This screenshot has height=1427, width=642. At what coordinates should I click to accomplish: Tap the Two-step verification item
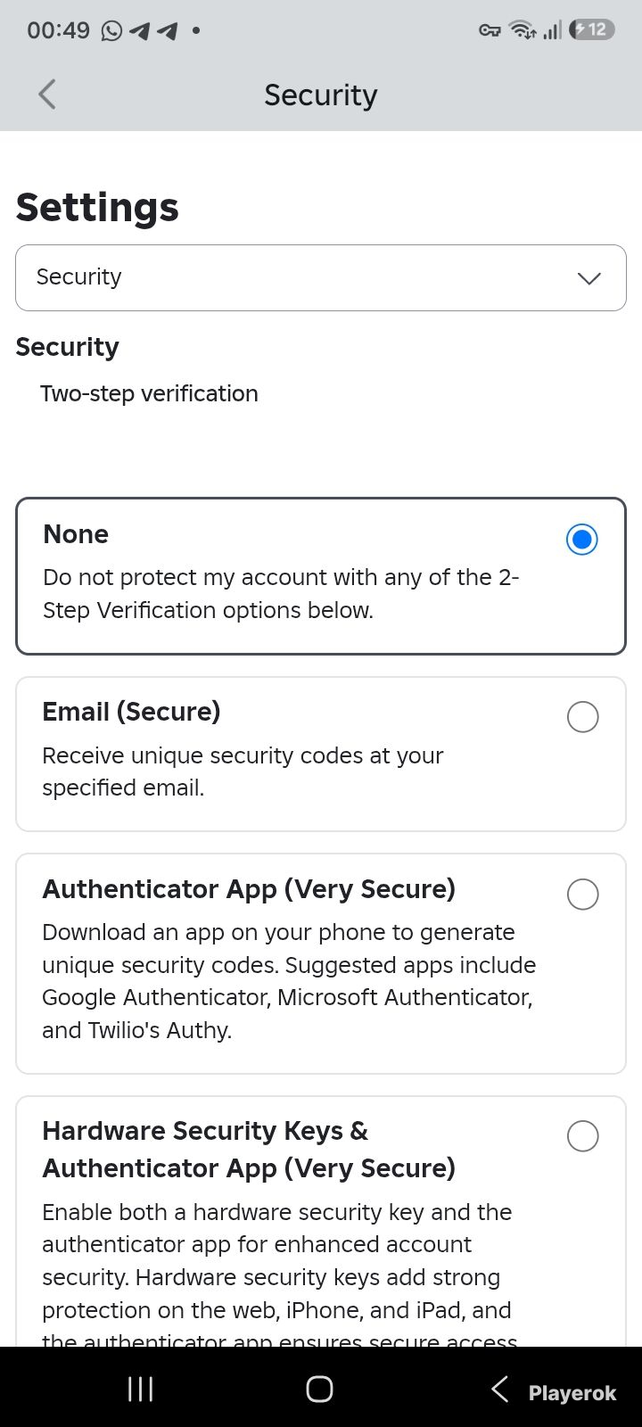[x=149, y=393]
